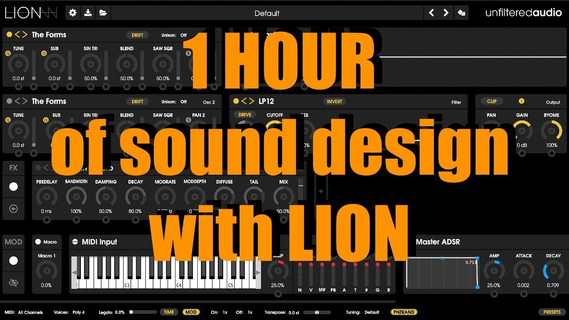Click the modulation slot below Osc 1 TUNE knob
Screen dimensions: 569x320
click(18, 87)
